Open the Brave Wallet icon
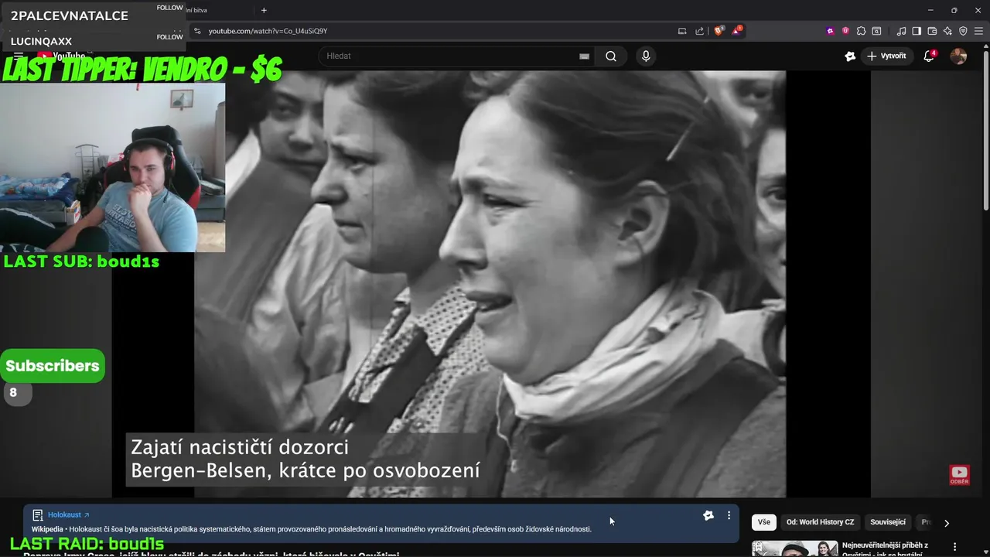The height and width of the screenshot is (557, 990). coord(932,31)
